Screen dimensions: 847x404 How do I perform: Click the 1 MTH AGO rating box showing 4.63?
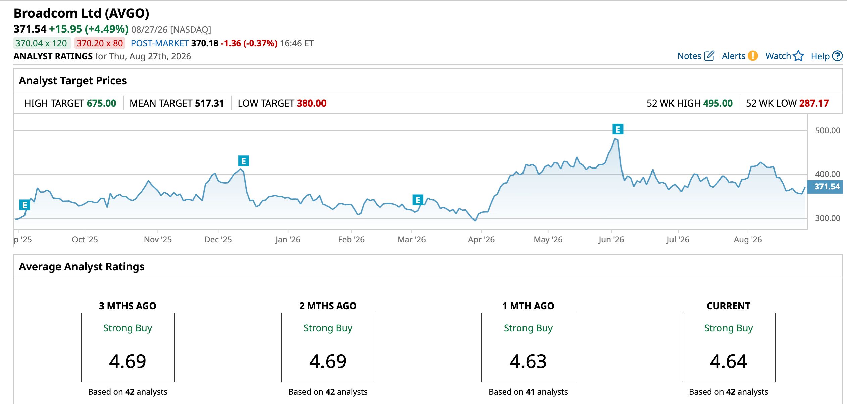pos(528,347)
